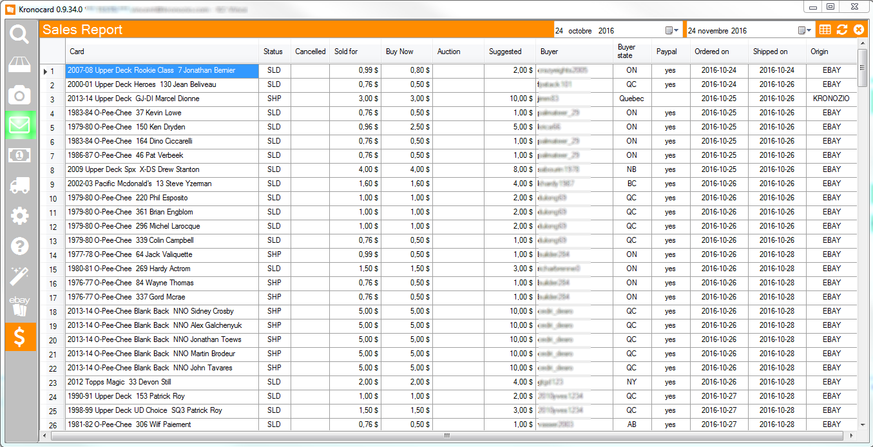Viewport: 873px width, 447px height.
Task: Click the horizontal scrollbar right arrow
Action: (853, 435)
